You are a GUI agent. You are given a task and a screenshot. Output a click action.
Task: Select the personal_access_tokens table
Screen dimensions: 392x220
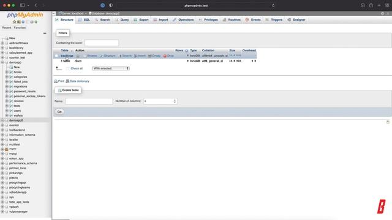pos(29,97)
